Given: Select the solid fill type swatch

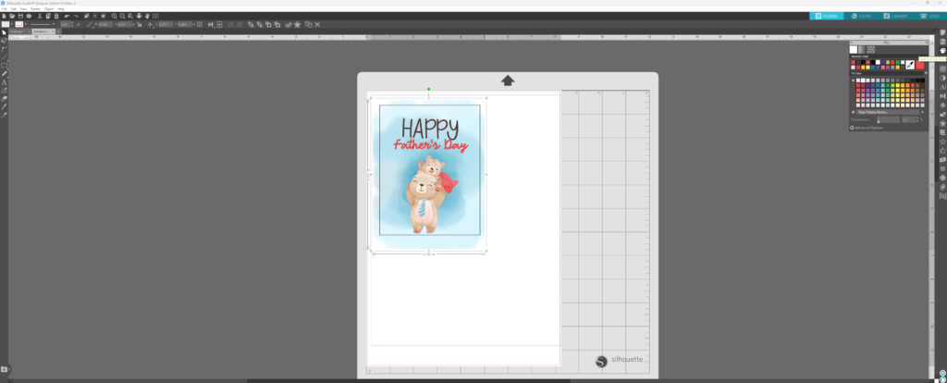Looking at the screenshot, I should click(855, 49).
